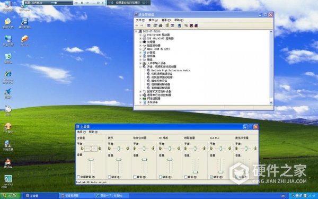Open the 帮助 menu in Device Manager

click(x=179, y=20)
